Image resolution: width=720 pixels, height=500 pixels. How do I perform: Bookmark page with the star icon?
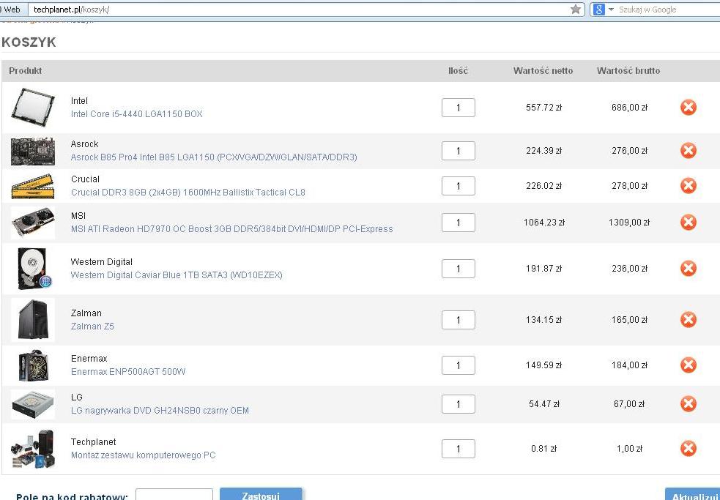[x=576, y=10]
